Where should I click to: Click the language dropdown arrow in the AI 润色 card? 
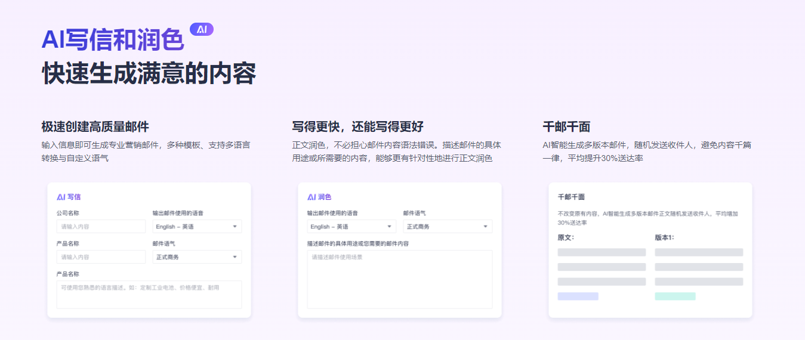[389, 227]
